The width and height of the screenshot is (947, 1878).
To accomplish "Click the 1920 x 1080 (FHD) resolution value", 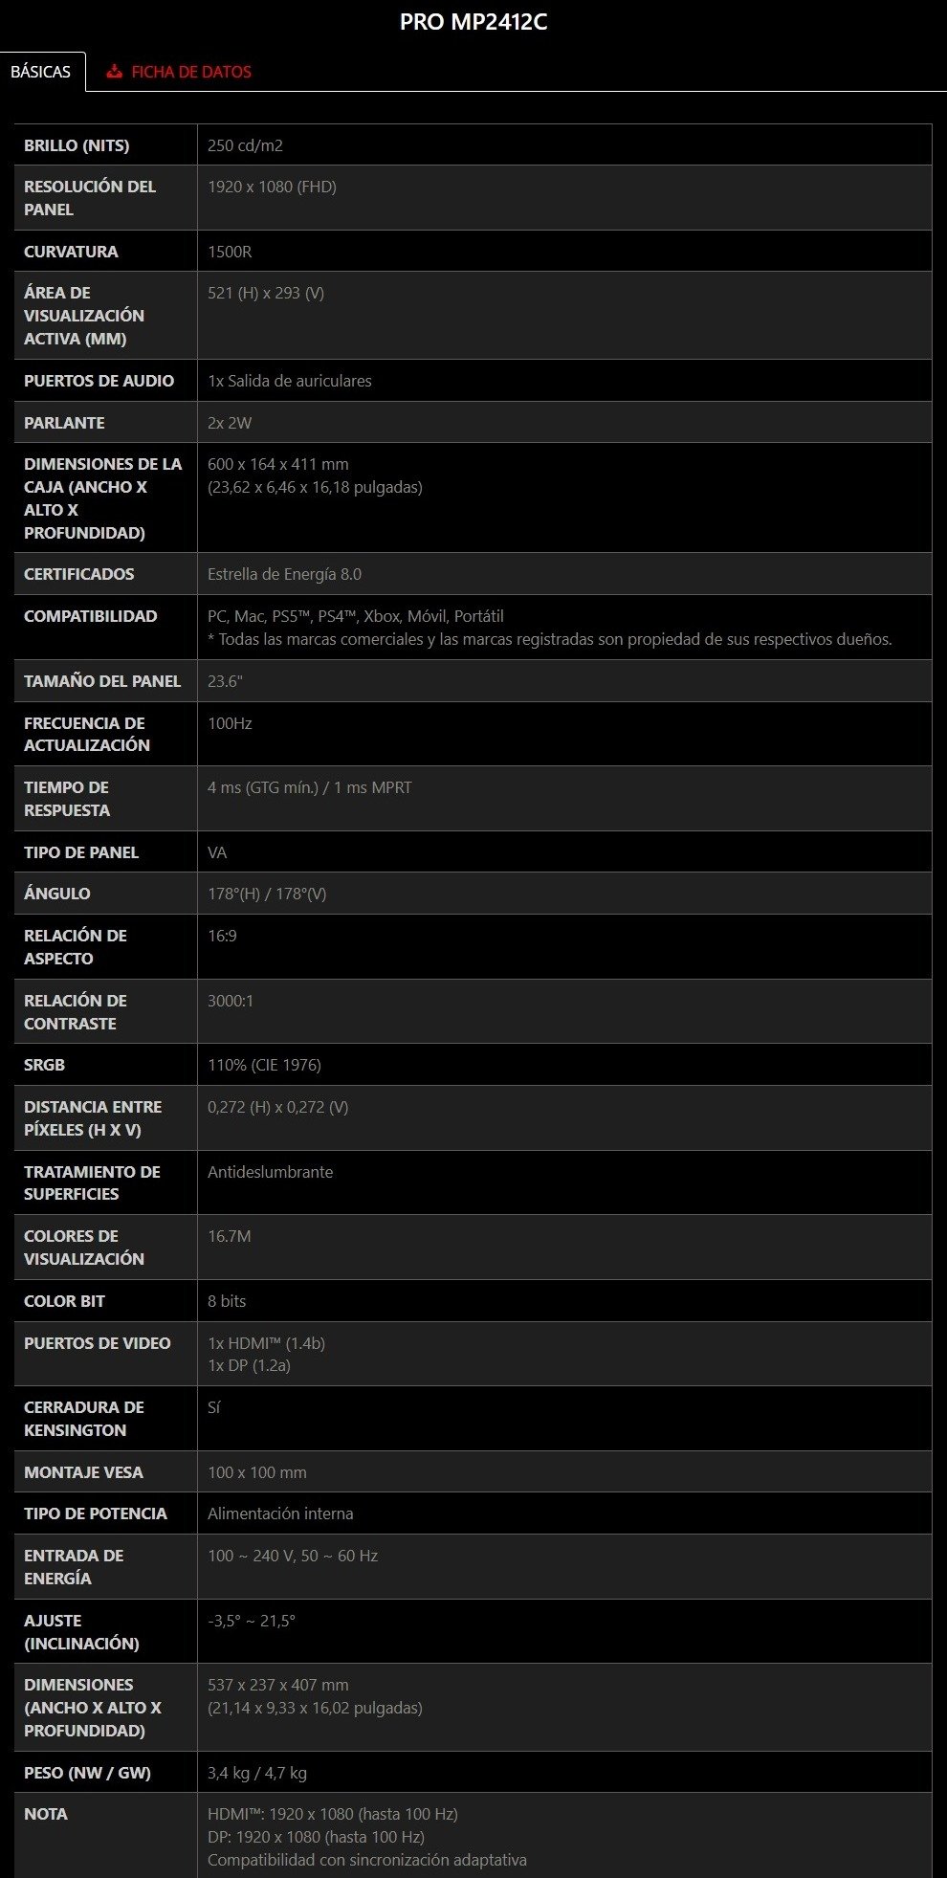I will tap(272, 187).
